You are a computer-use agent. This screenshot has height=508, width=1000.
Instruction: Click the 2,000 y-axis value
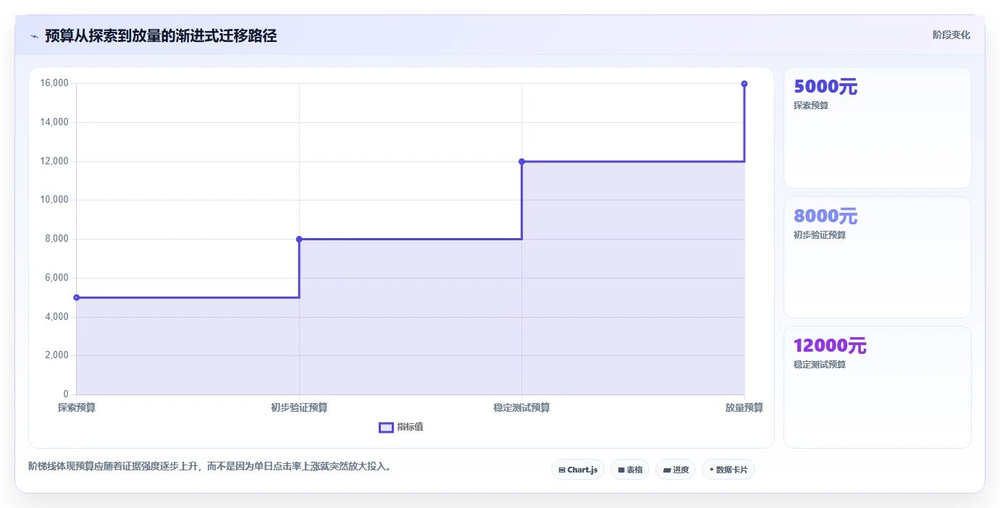pyautogui.click(x=56, y=355)
